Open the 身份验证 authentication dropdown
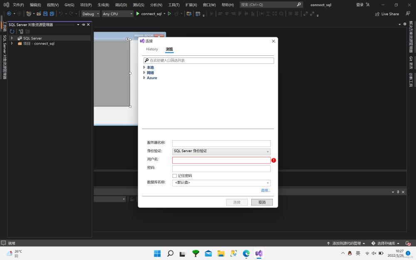This screenshot has width=416, height=260. [x=221, y=151]
